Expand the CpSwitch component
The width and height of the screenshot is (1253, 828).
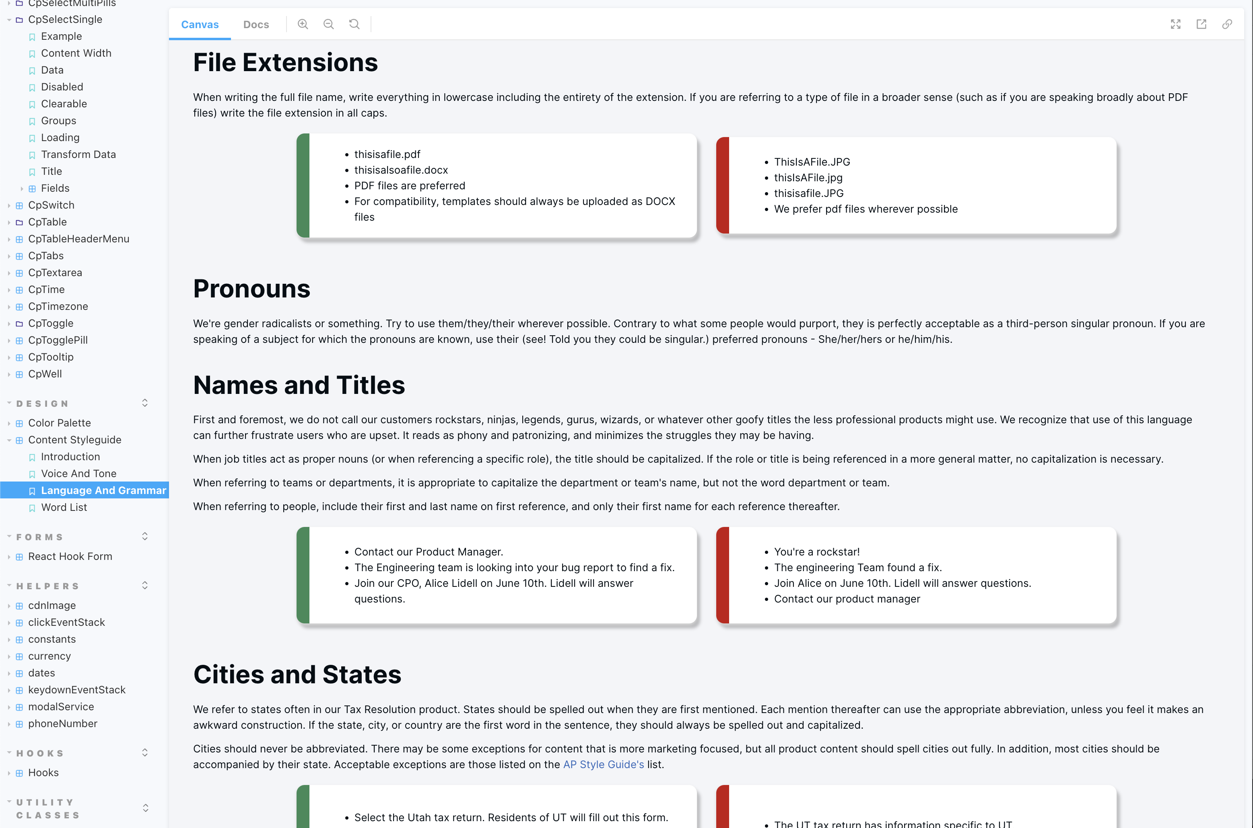click(x=9, y=205)
